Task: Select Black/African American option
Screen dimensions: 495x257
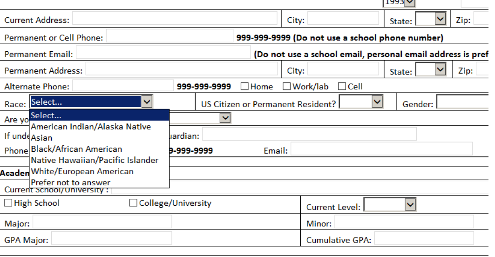Action: [x=76, y=149]
